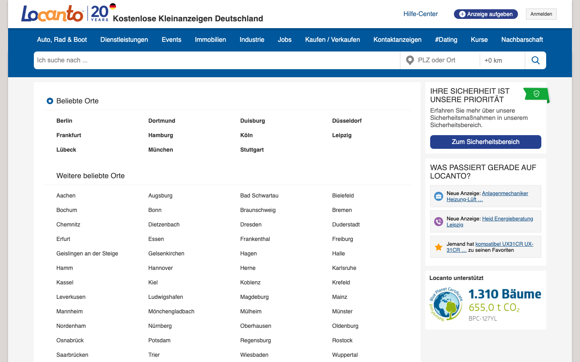Open the Immobilien category
Screen dimensions: 580x362
(x=210, y=39)
